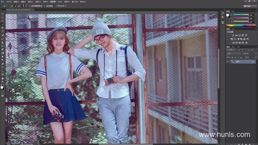Open the 3D menu
This screenshot has width=258, height=145.
pyautogui.click(x=60, y=2)
